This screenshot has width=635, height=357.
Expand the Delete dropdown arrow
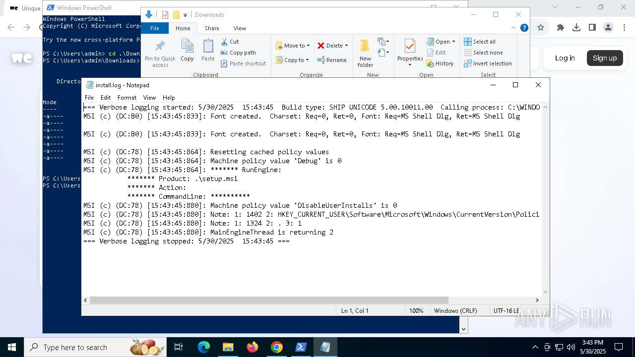tap(346, 46)
